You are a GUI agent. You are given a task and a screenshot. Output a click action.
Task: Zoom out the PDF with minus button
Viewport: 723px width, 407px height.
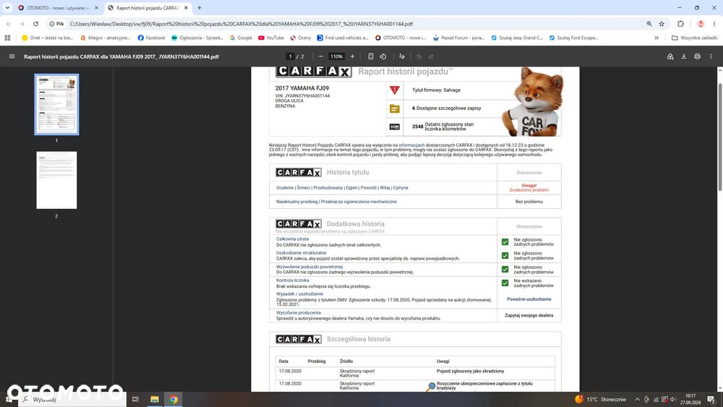coord(320,56)
